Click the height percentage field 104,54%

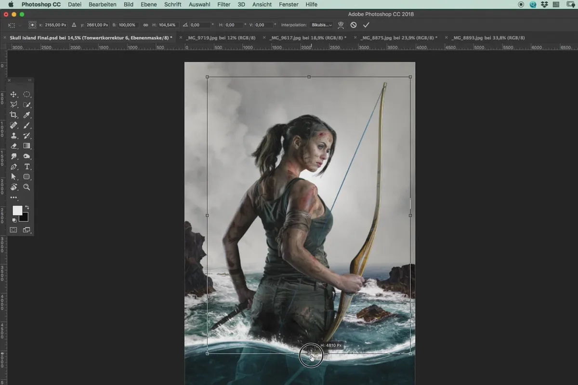click(168, 25)
